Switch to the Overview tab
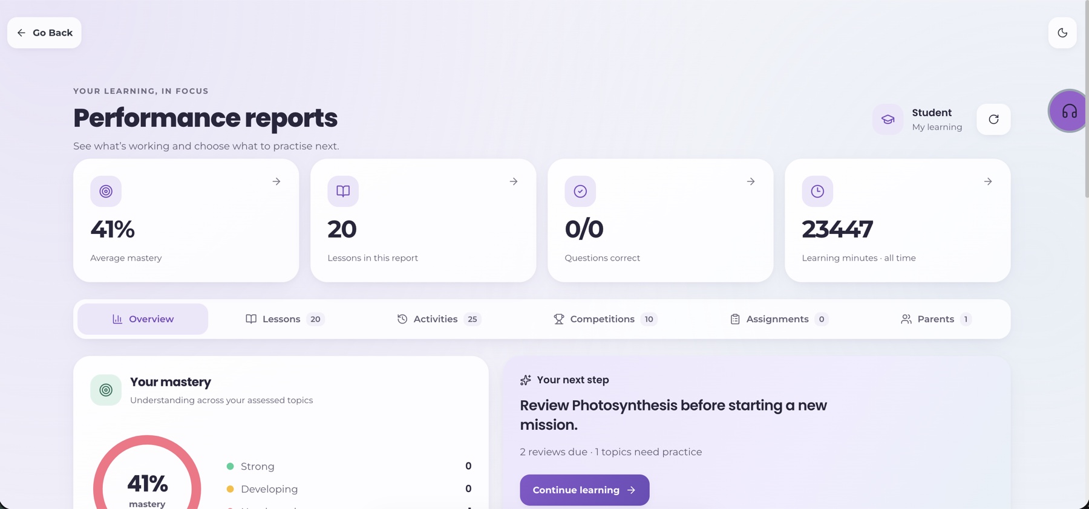This screenshot has width=1089, height=509. (x=143, y=319)
